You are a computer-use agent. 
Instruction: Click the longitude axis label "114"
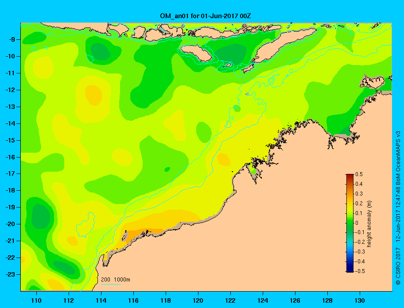pos(101,300)
